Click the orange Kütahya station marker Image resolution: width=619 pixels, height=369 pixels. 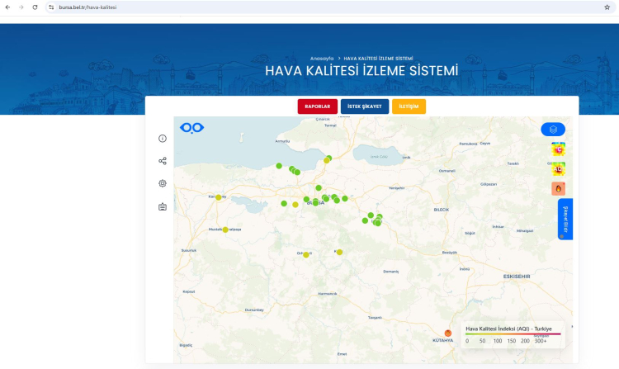point(448,333)
